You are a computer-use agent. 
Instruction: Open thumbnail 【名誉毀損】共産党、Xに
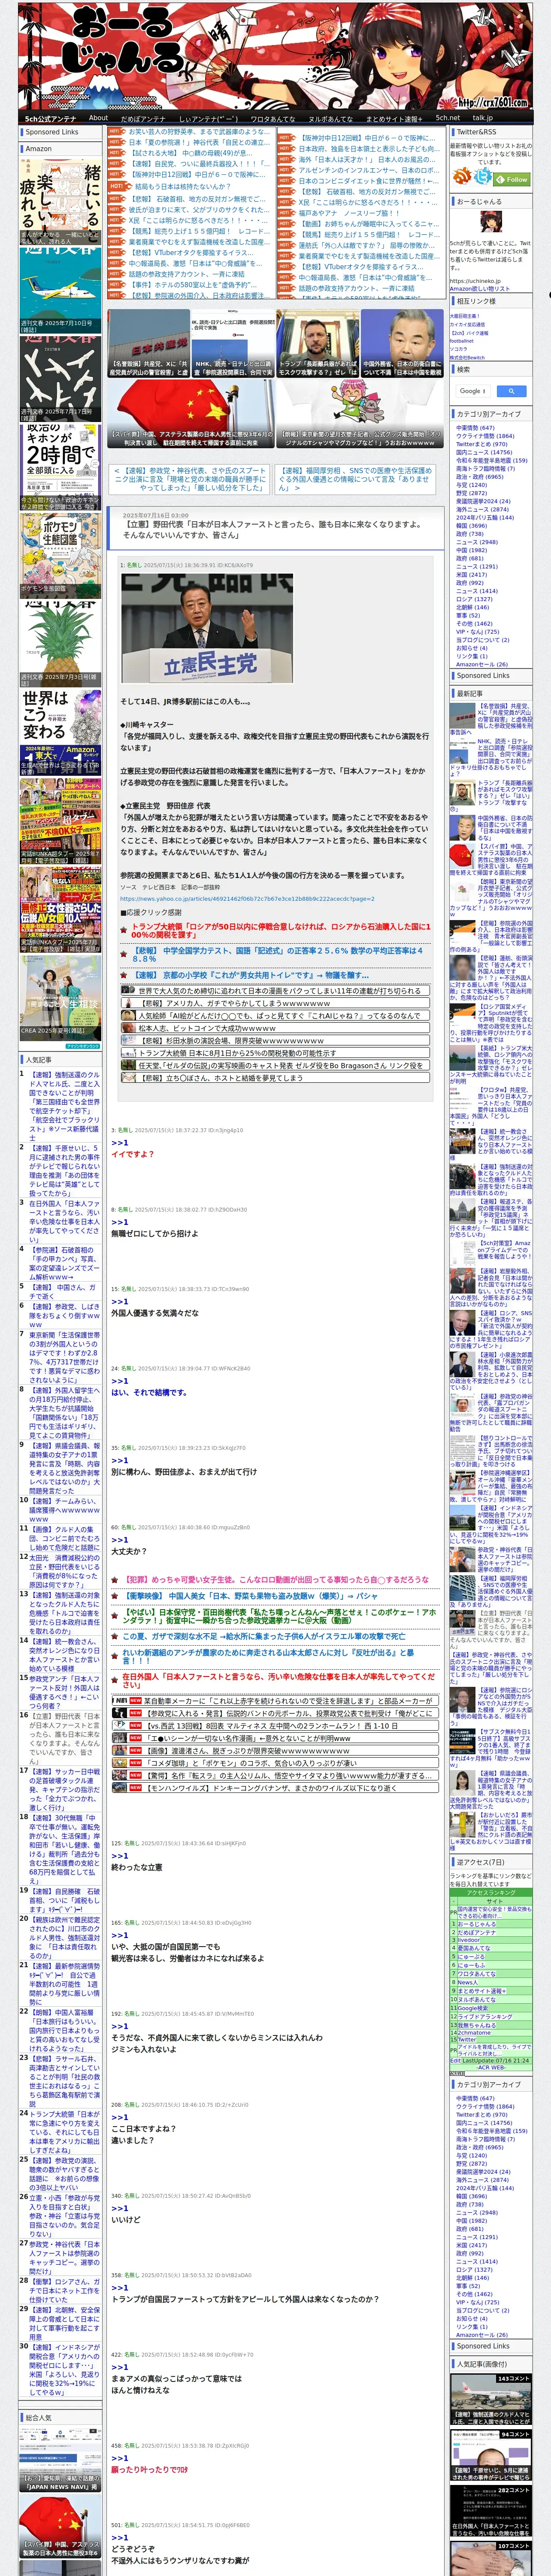pos(149,343)
